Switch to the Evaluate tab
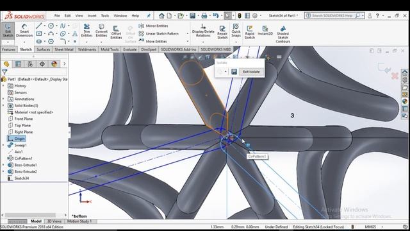410x231 pixels. (130, 49)
